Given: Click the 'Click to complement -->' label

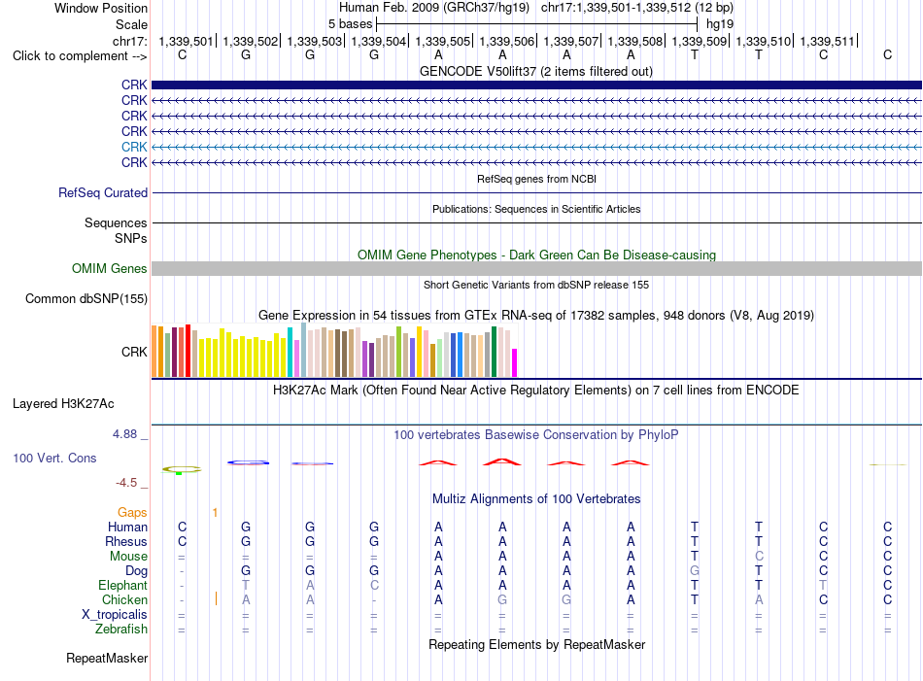Looking at the screenshot, I should click(80, 56).
